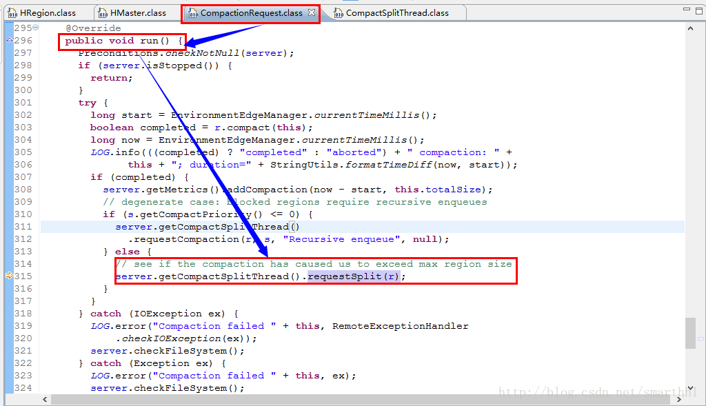Image resolution: width=706 pixels, height=406 pixels.
Task: Open the CompactSplitThread.class tab
Action: pos(397,13)
